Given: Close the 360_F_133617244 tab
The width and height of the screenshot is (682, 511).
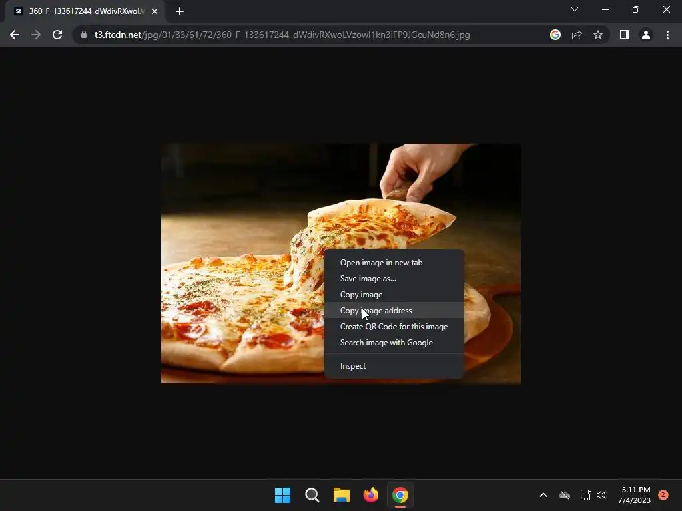Looking at the screenshot, I should point(155,11).
